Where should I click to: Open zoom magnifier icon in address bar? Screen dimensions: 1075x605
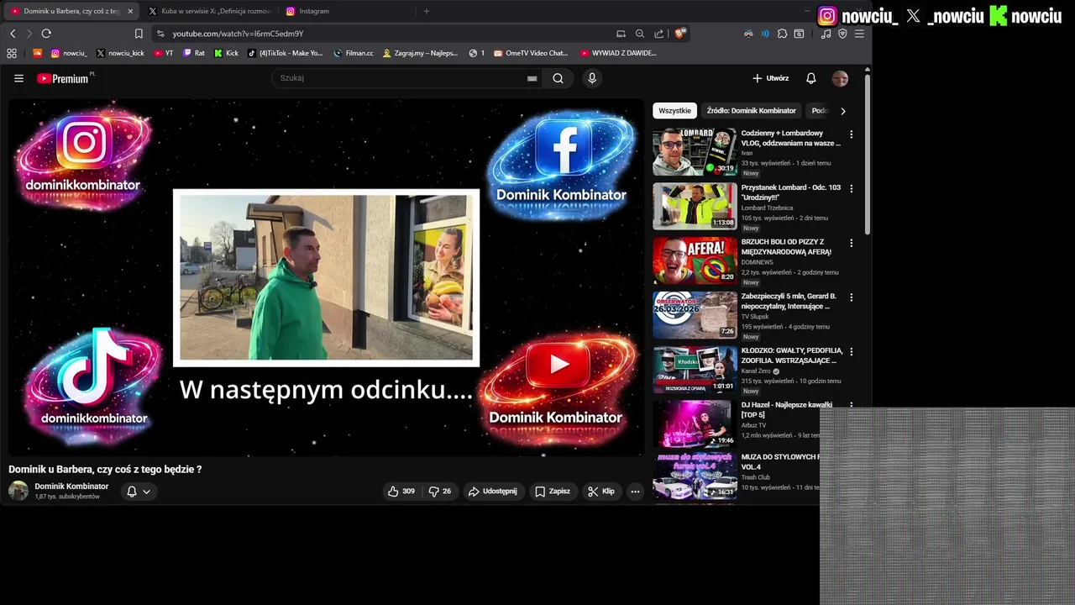640,34
